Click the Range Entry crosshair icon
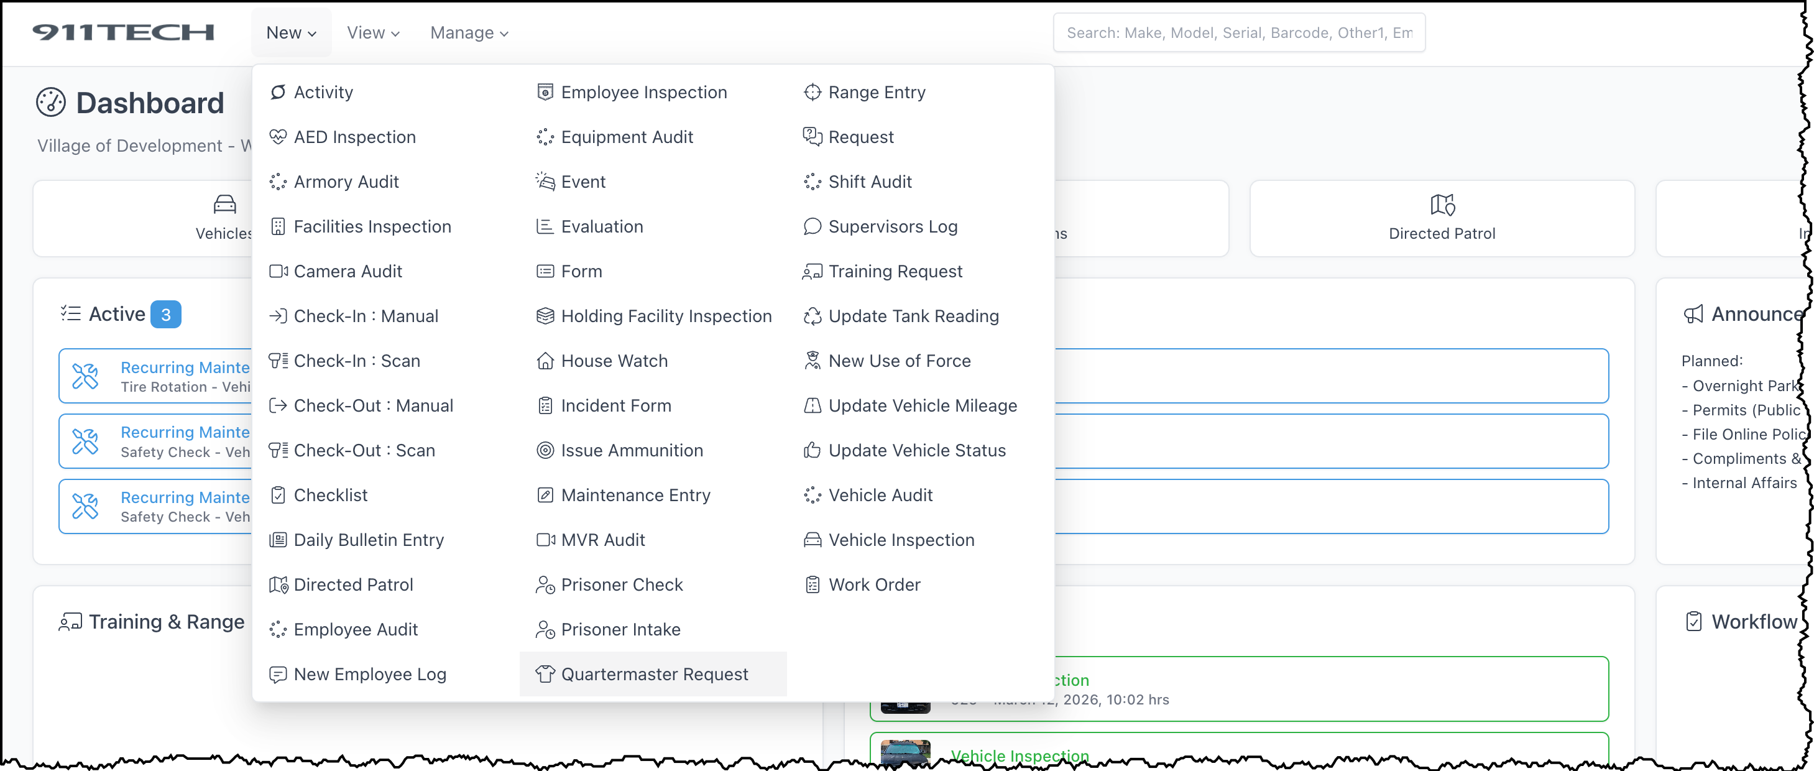This screenshot has width=1814, height=771. point(812,92)
